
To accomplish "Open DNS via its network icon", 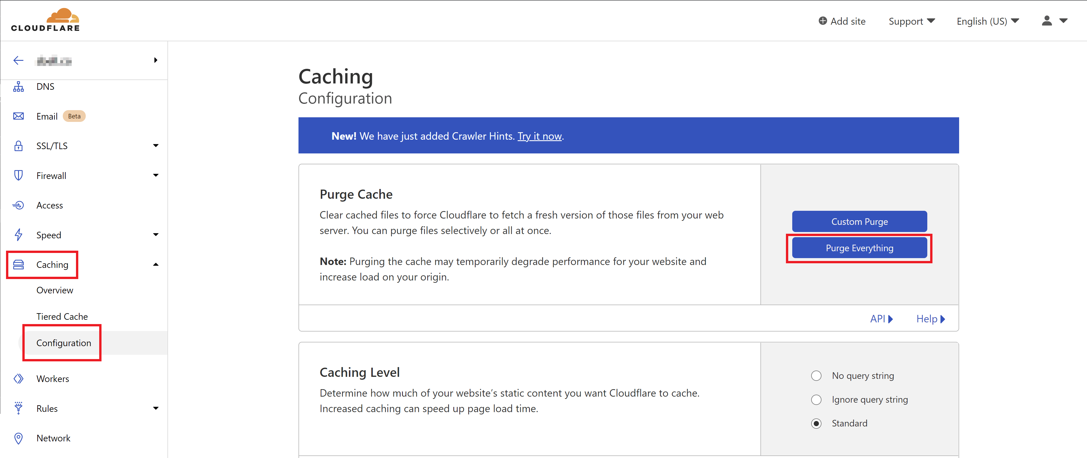I will point(19,87).
